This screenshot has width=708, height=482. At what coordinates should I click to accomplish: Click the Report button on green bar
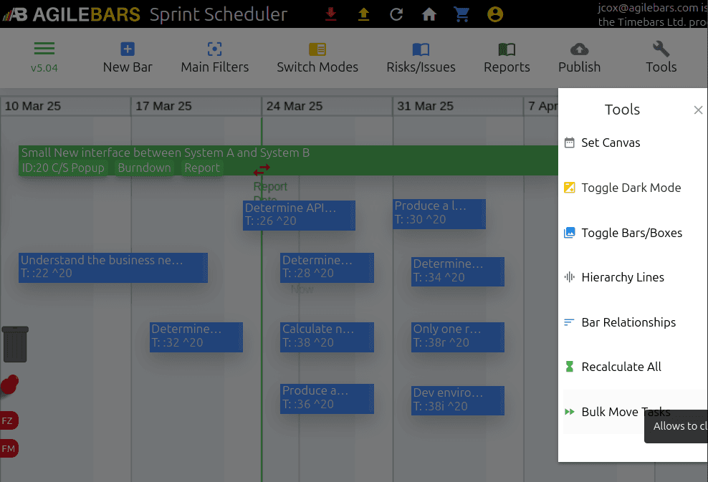tap(202, 168)
